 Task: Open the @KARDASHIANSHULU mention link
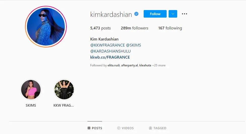[110, 51]
